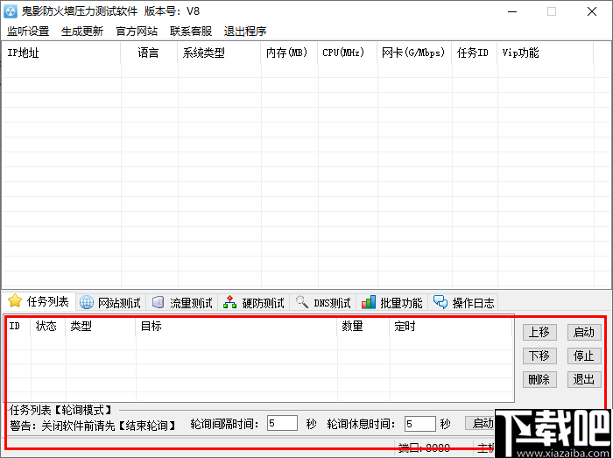This screenshot has width=613, height=458.
Task: Click the 上移 button
Action: [x=539, y=332]
